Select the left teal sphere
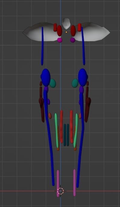 pyautogui.click(x=53, y=83)
